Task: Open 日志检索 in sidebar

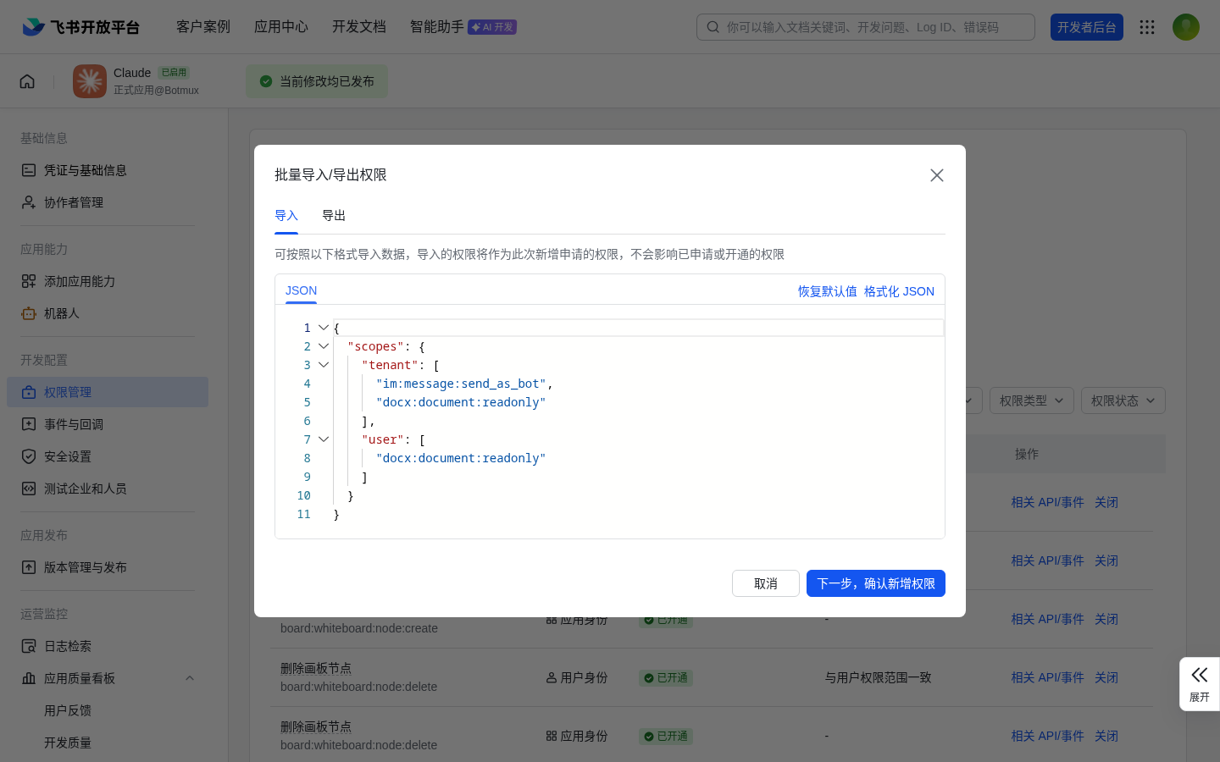Action: point(108,646)
